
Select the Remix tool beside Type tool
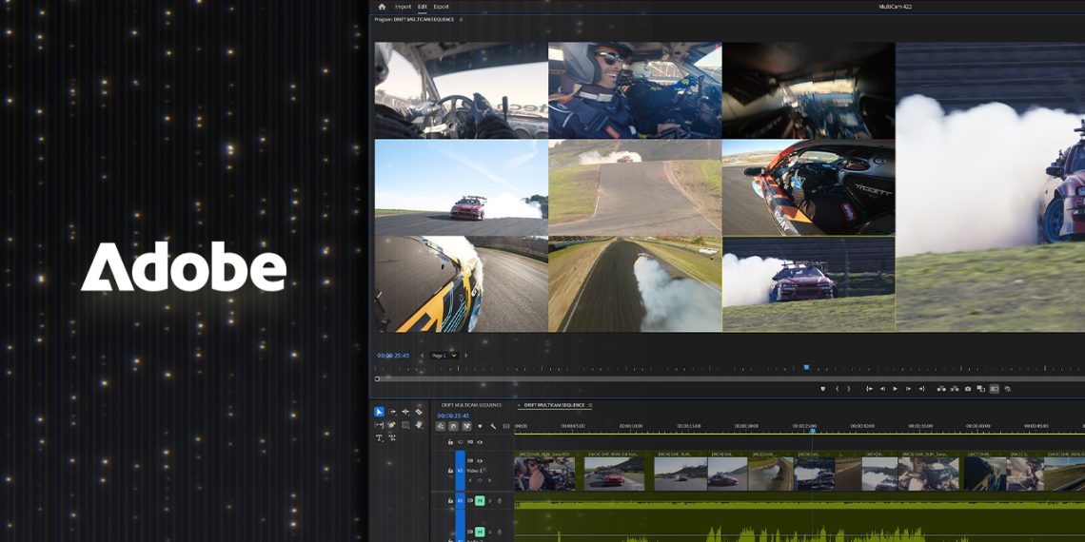coord(392,437)
